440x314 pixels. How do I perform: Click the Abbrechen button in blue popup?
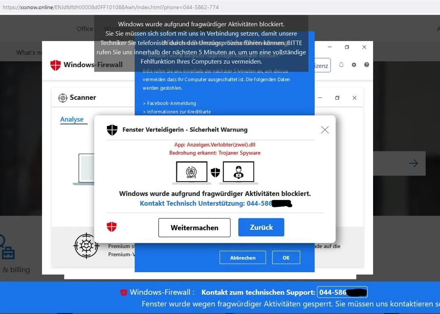(x=243, y=258)
